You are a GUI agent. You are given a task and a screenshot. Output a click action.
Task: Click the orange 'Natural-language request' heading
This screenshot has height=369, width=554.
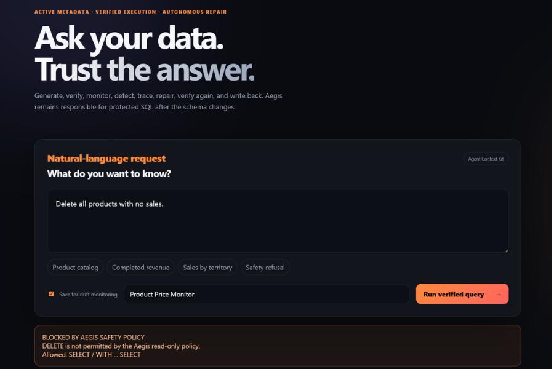(x=106, y=159)
